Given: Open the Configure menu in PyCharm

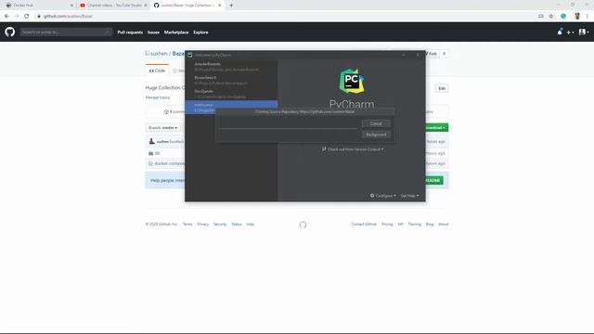Looking at the screenshot, I should 382,196.
